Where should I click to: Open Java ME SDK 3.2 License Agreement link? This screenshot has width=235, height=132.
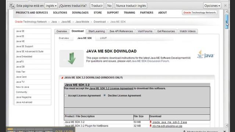[111, 88]
